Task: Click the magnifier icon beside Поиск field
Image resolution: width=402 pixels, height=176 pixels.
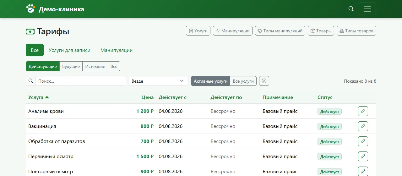Action: (x=31, y=81)
